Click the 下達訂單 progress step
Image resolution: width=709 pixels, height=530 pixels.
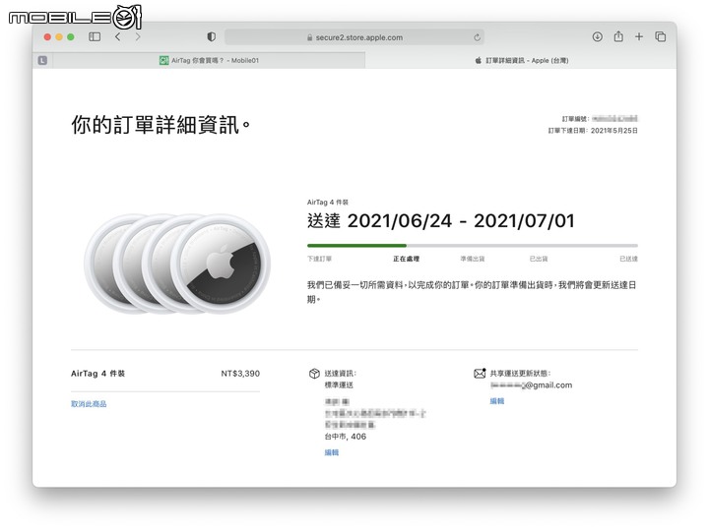click(x=319, y=259)
